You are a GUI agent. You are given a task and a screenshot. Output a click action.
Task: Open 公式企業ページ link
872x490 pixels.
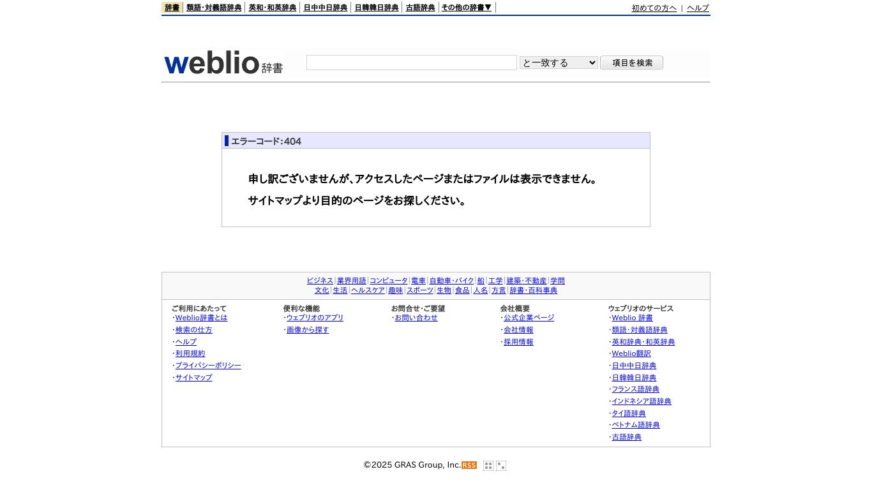[x=529, y=318]
